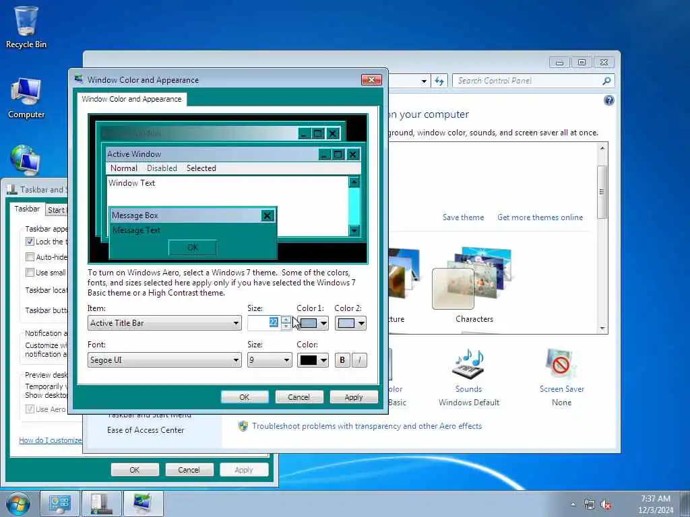Switch to the Taskbar tab
Viewport: 690px width, 517px height.
pos(27,209)
